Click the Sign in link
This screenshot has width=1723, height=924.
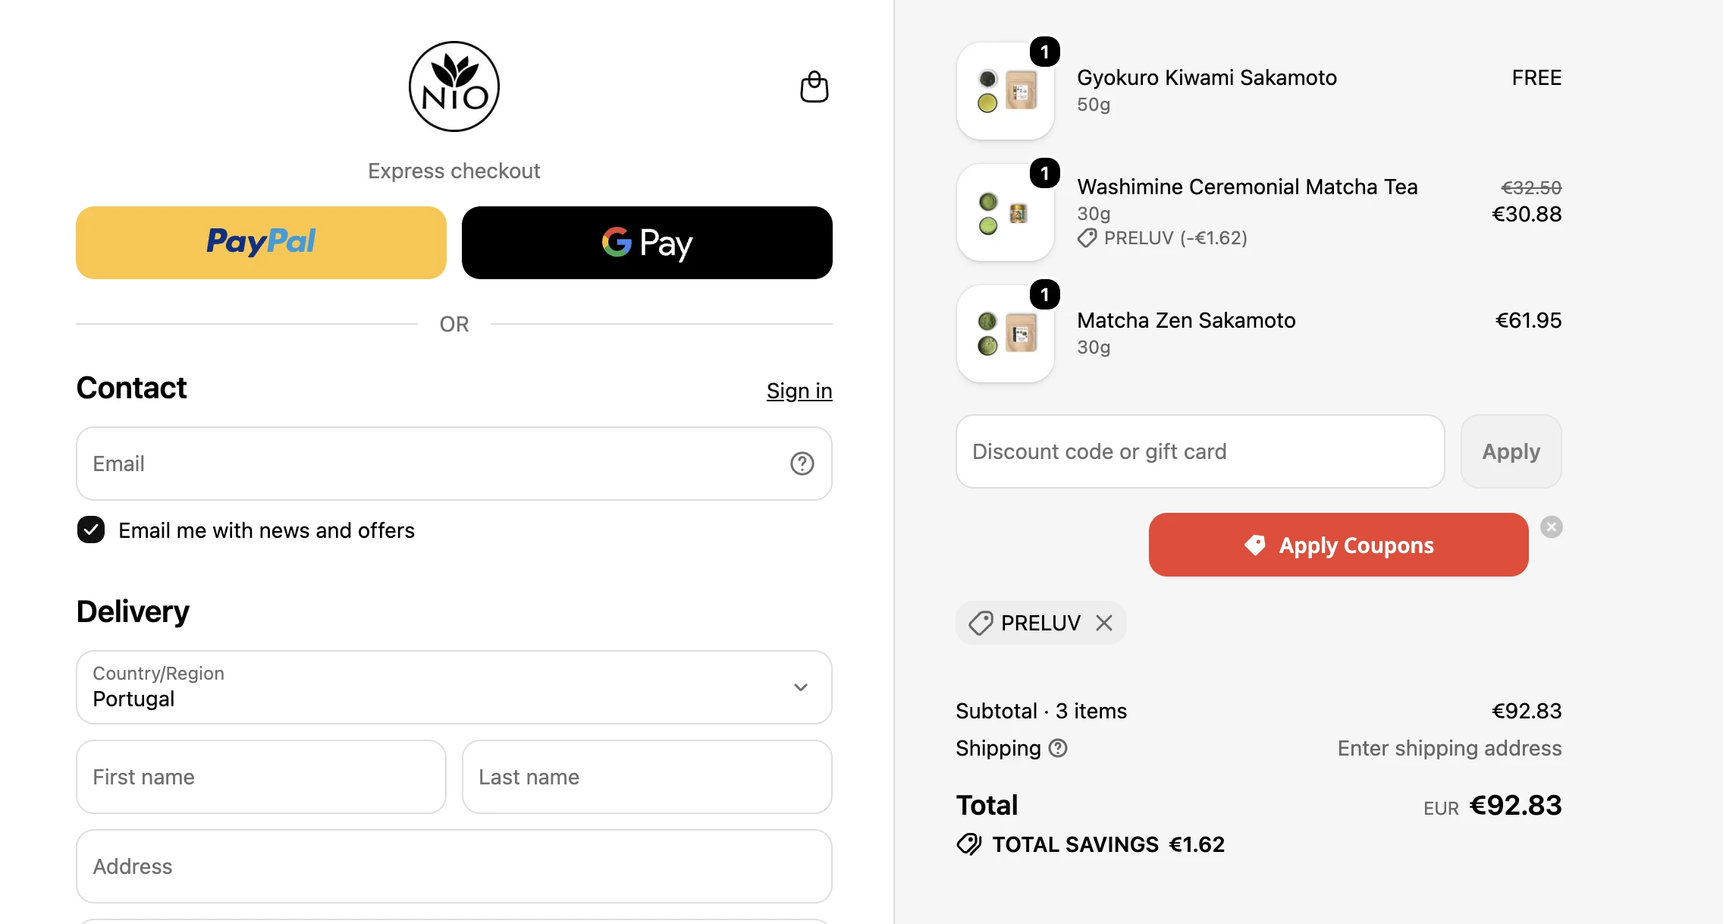(799, 391)
